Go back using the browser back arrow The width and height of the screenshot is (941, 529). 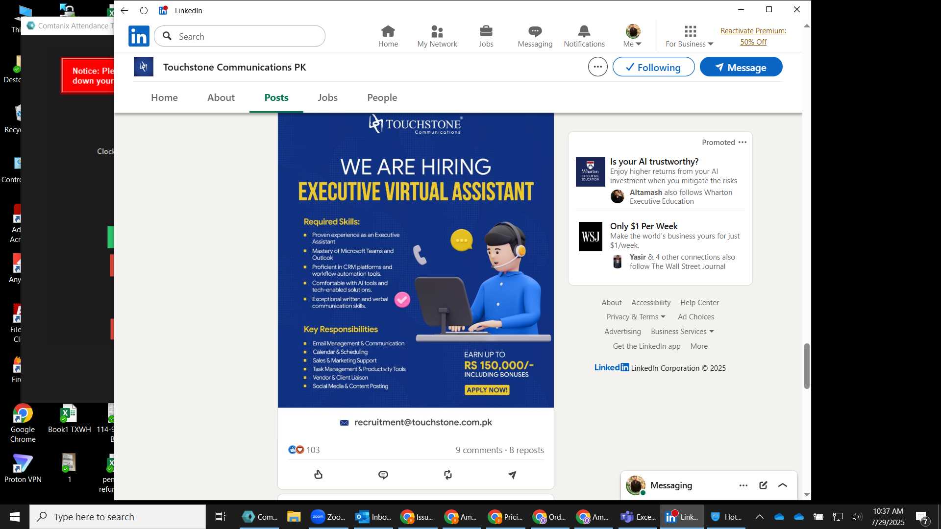pyautogui.click(x=124, y=10)
